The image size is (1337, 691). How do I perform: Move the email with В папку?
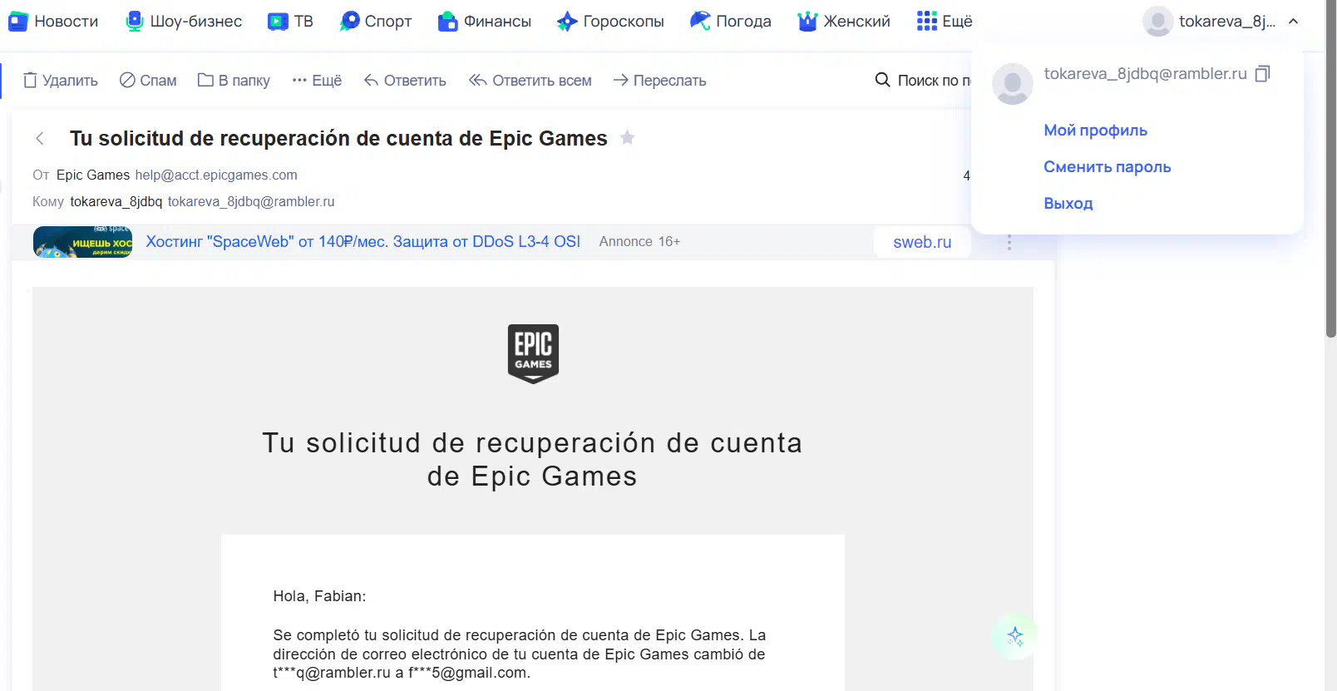[234, 81]
